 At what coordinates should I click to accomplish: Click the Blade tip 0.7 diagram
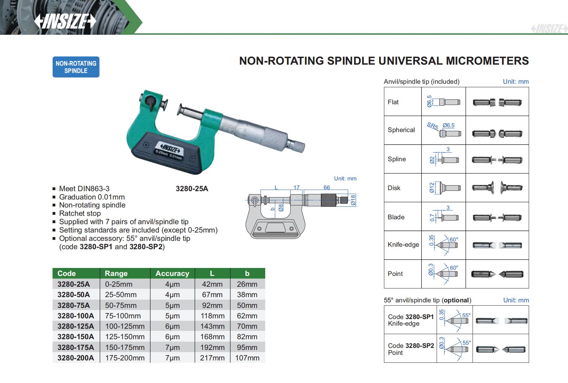[x=443, y=217]
